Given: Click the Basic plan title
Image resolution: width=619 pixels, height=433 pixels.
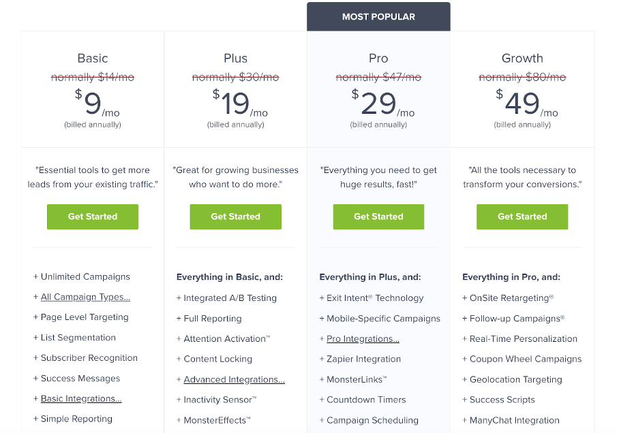Looking at the screenshot, I should tap(92, 59).
